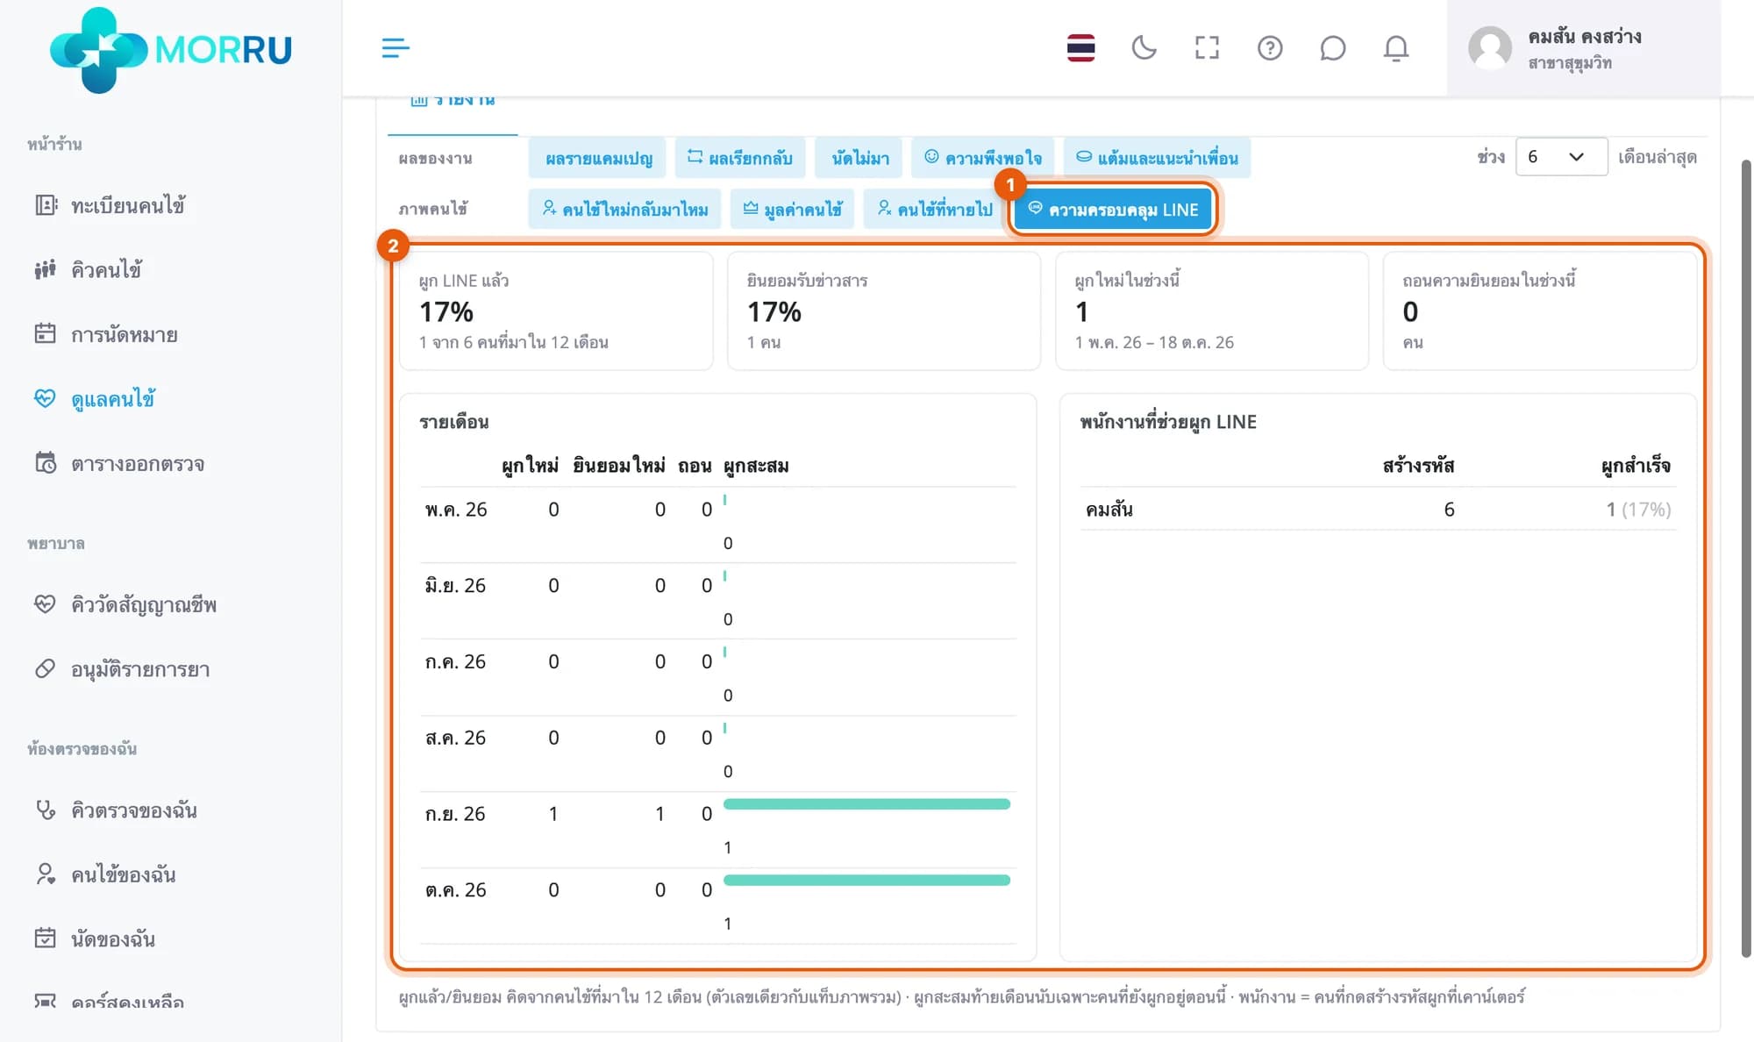Collapse sidebar with hamburger menu icon
Viewport: 1754px width, 1042px height.
pos(396,47)
